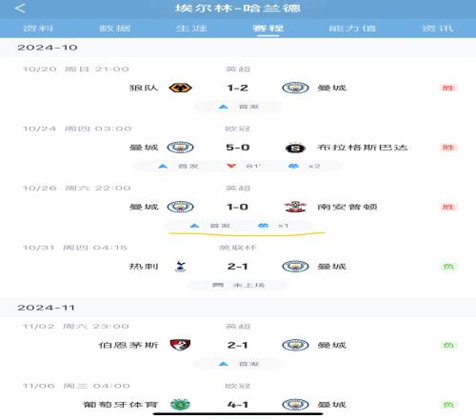The height and width of the screenshot is (419, 476).
Task: Tap the 负 result badge for Tottenham match
Action: (x=448, y=267)
